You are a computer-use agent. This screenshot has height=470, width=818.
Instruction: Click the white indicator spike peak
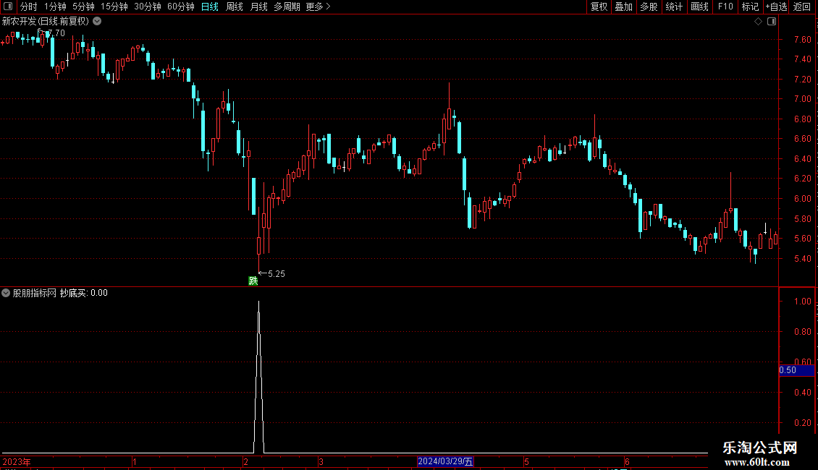(258, 302)
